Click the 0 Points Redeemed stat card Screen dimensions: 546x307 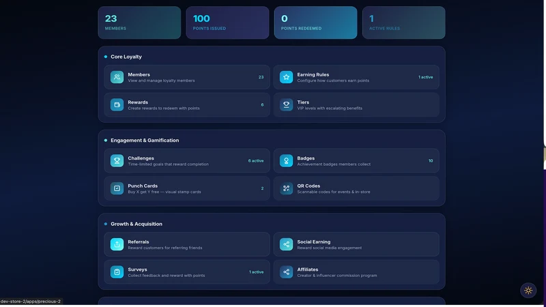(x=315, y=23)
